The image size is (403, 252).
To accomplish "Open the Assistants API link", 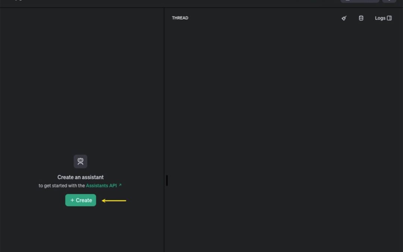I will point(101,186).
